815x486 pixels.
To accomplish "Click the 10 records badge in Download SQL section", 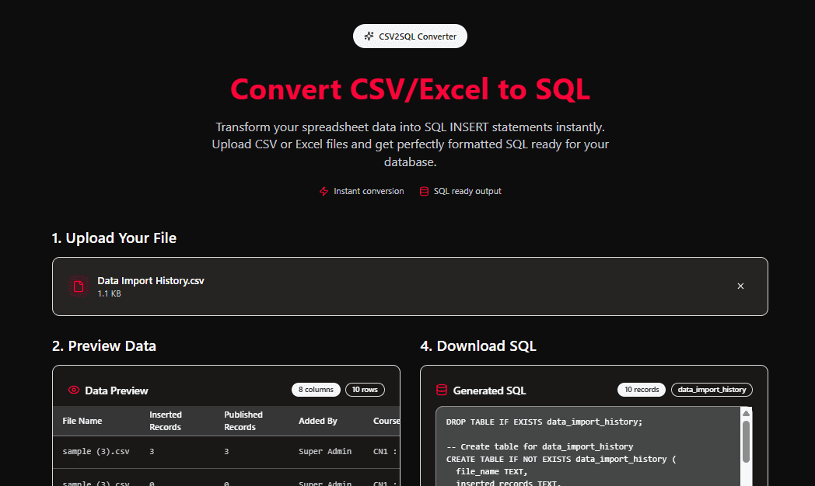I will coord(641,390).
